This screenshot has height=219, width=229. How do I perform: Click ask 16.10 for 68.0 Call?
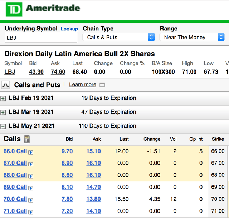93,175
